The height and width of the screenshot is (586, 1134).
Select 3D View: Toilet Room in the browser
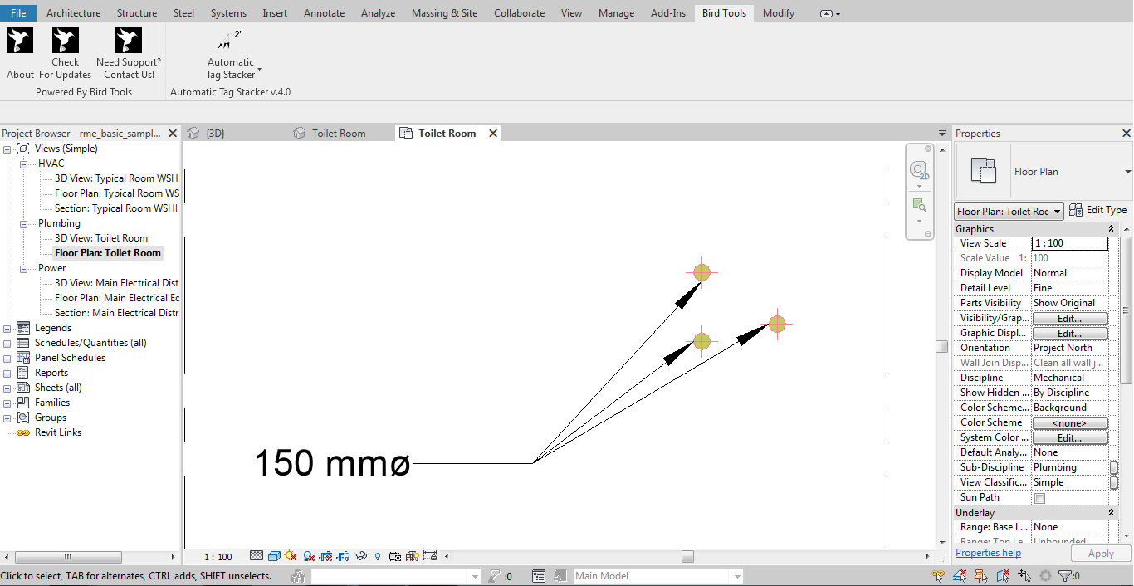101,238
